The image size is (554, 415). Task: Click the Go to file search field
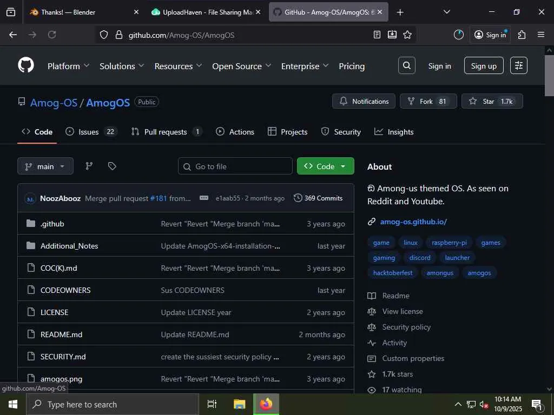click(x=235, y=166)
